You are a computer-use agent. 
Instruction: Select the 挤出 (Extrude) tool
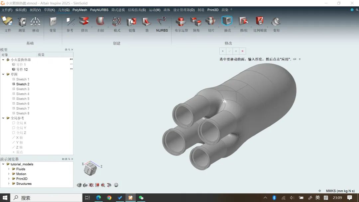pos(84,22)
